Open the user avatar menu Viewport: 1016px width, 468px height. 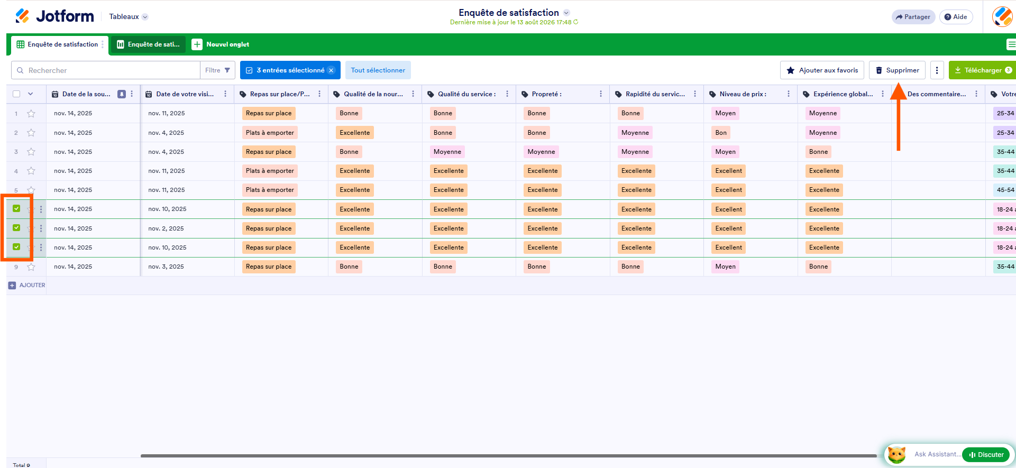tap(1002, 16)
